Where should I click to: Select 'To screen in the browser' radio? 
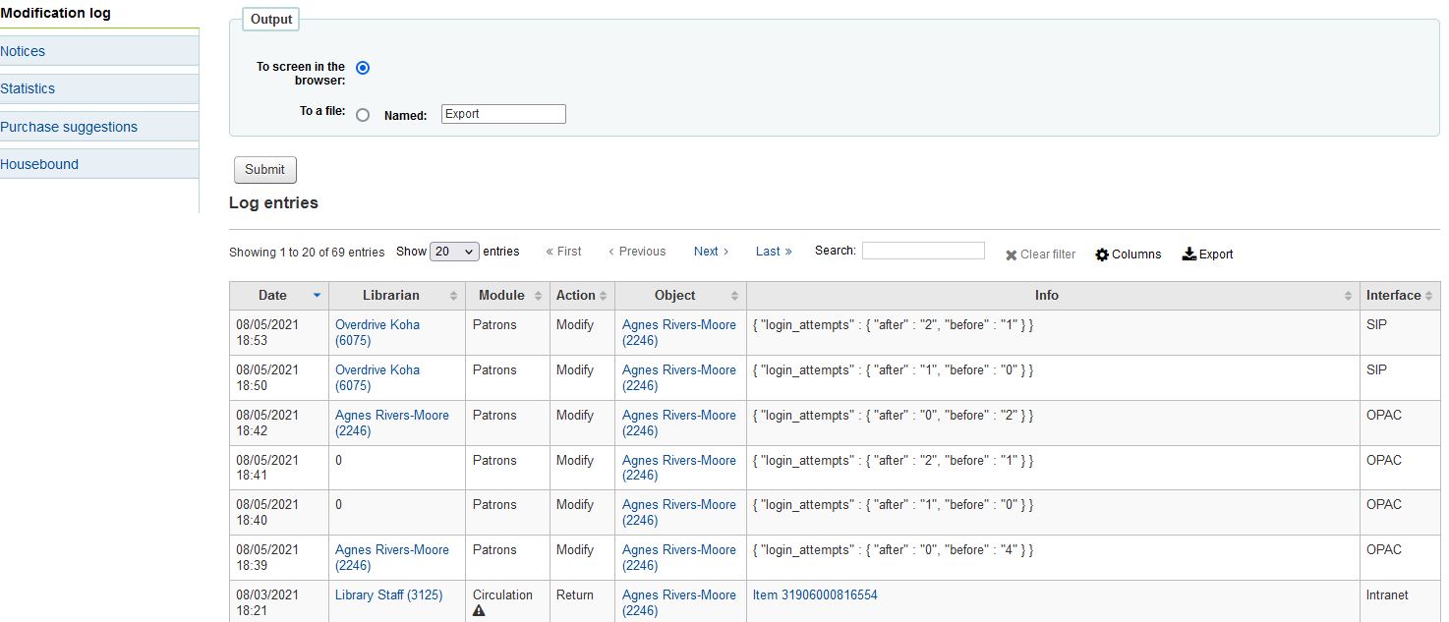pyautogui.click(x=363, y=68)
